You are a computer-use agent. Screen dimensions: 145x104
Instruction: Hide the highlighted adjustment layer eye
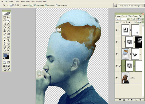pyautogui.click(x=117, y=66)
